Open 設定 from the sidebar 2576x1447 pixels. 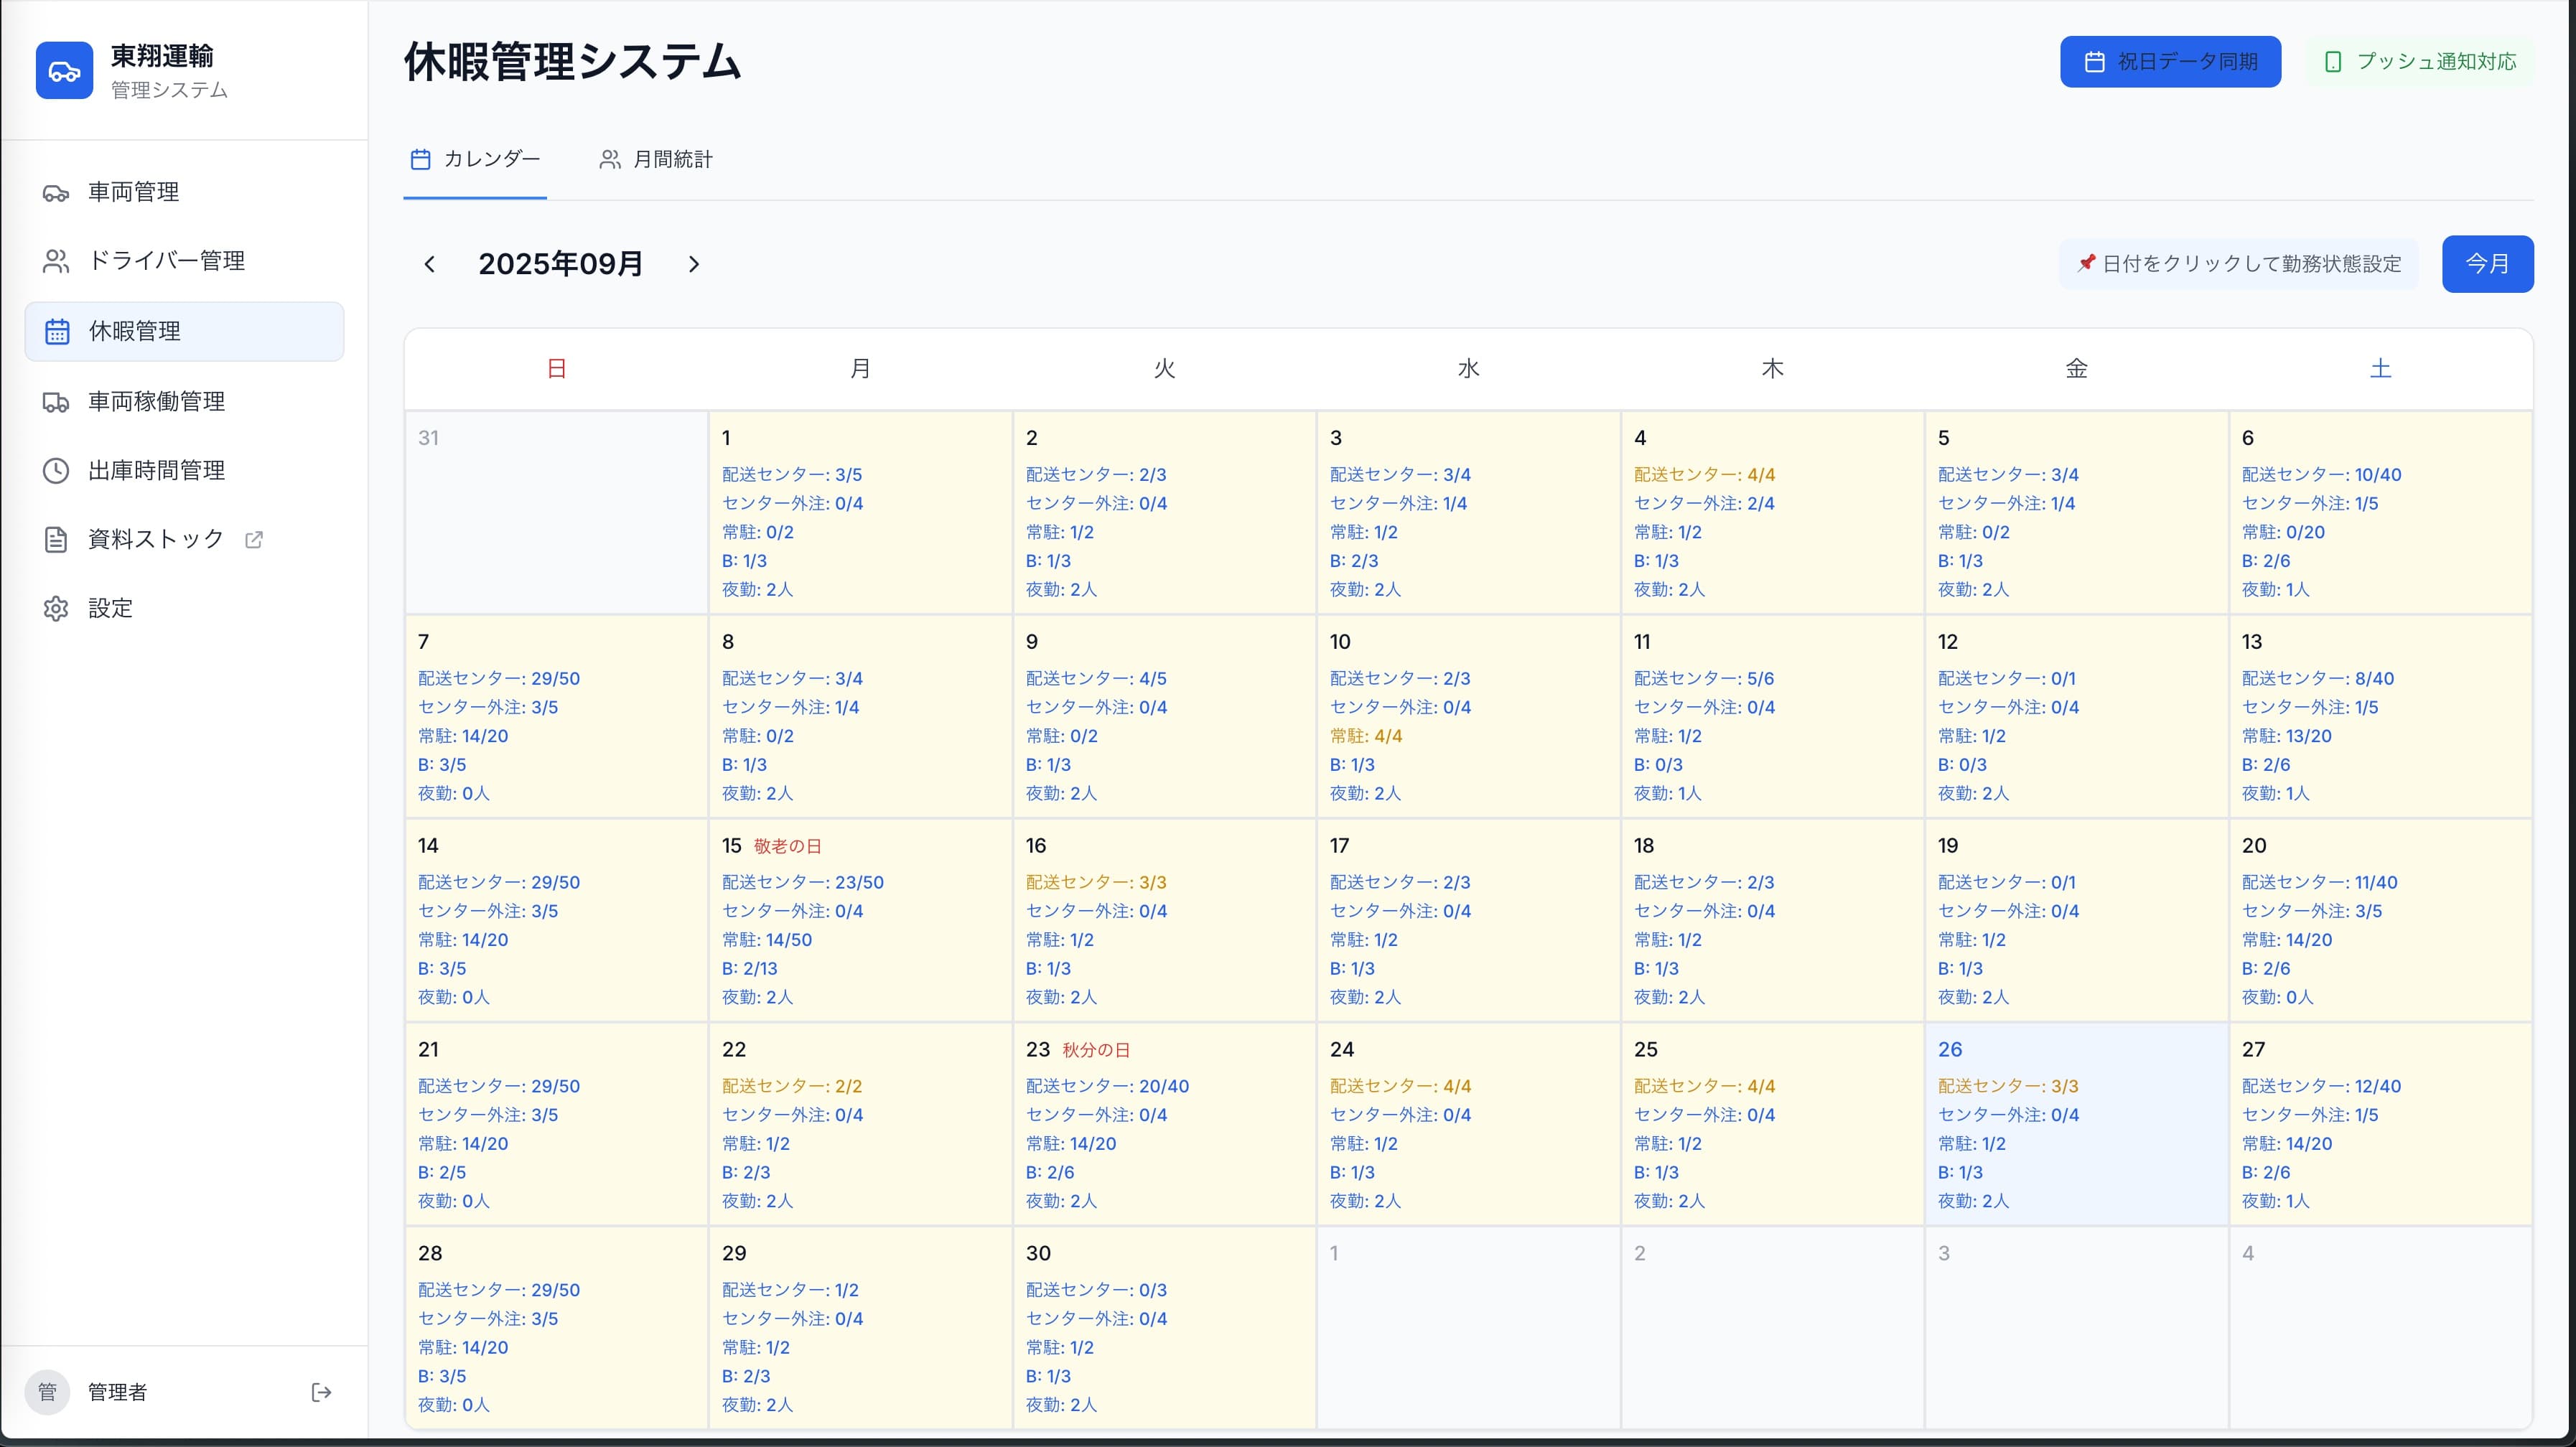click(185, 608)
